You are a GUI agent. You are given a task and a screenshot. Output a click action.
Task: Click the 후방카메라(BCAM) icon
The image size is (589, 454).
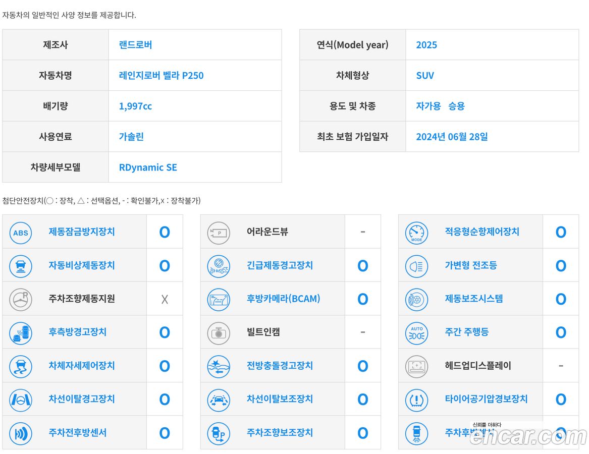point(219,300)
